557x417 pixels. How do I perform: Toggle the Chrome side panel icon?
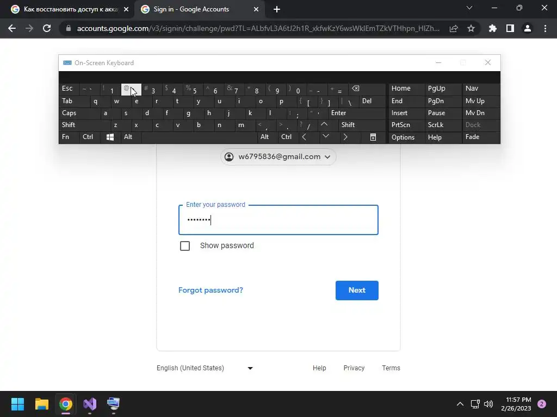(510, 28)
